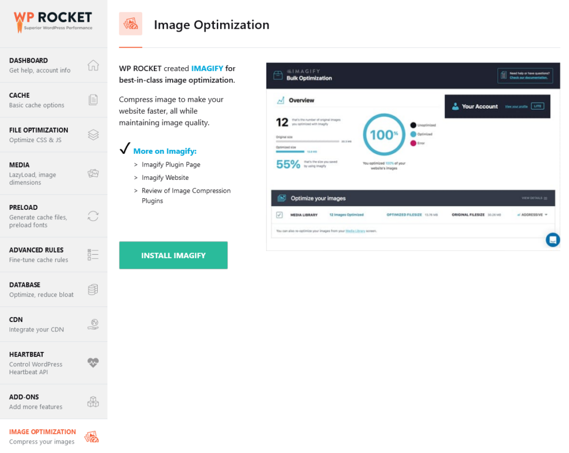Toggle the Media Library checkbox in screenshot

pos(279,215)
